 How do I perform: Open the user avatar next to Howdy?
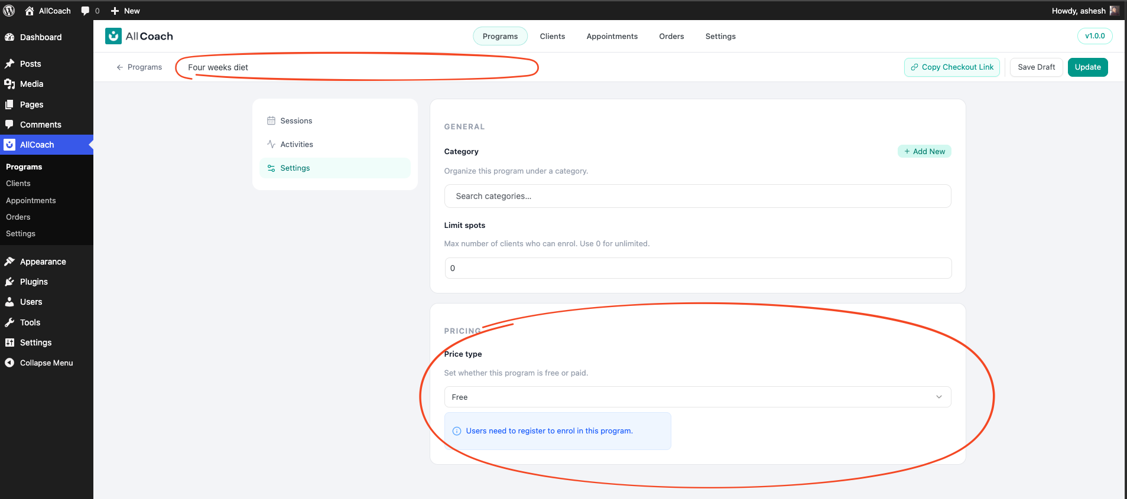[1114, 11]
